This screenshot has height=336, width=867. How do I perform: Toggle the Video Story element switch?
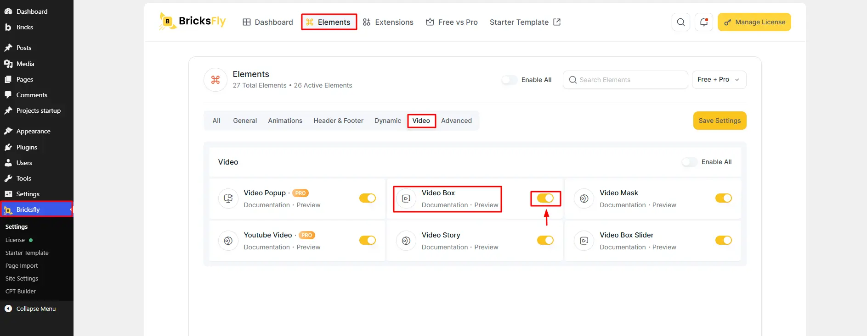coord(545,240)
